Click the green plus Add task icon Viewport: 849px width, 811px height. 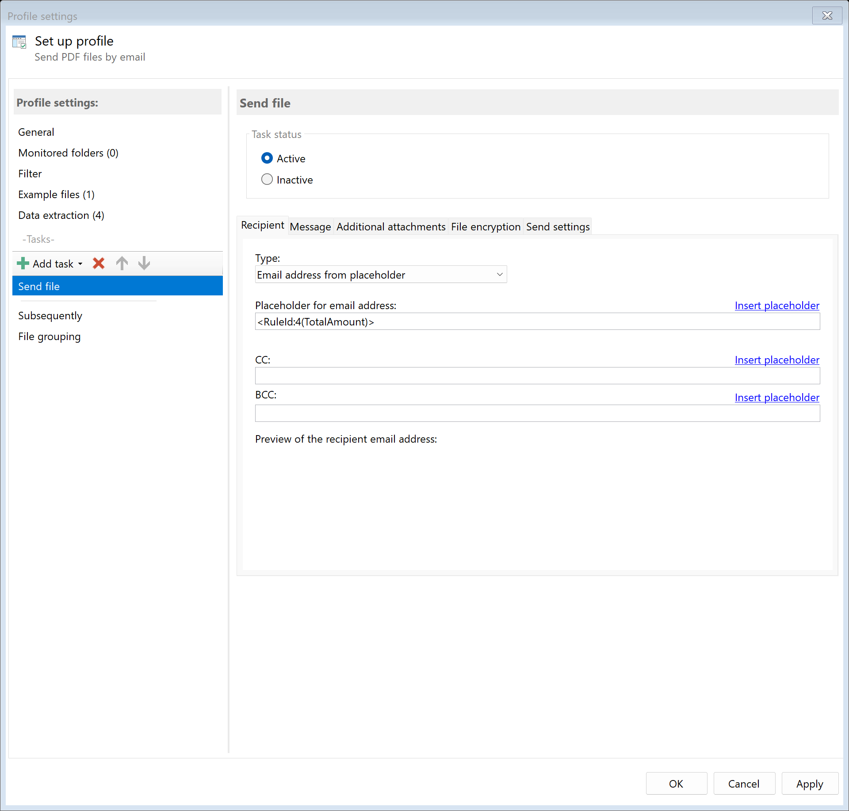click(23, 264)
